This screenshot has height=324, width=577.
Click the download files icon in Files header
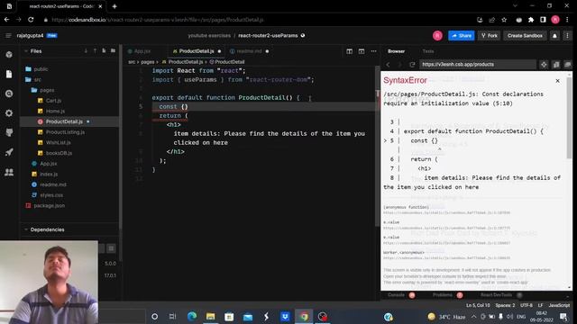tap(86, 50)
